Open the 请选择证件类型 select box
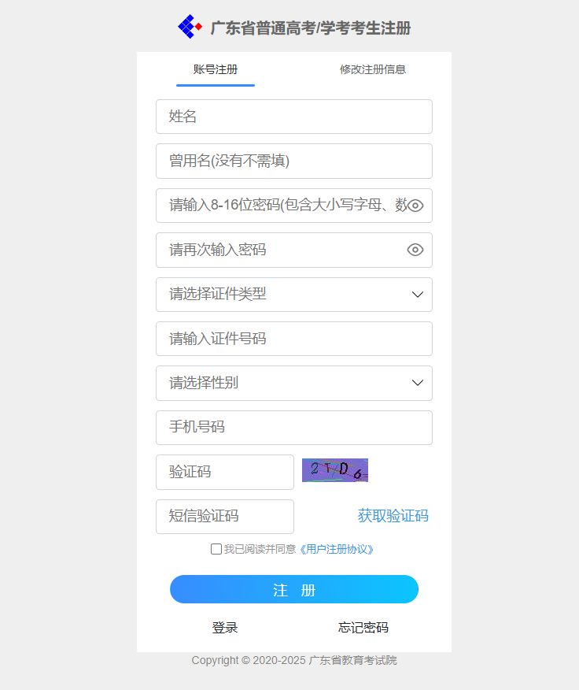This screenshot has width=579, height=690. coord(294,295)
